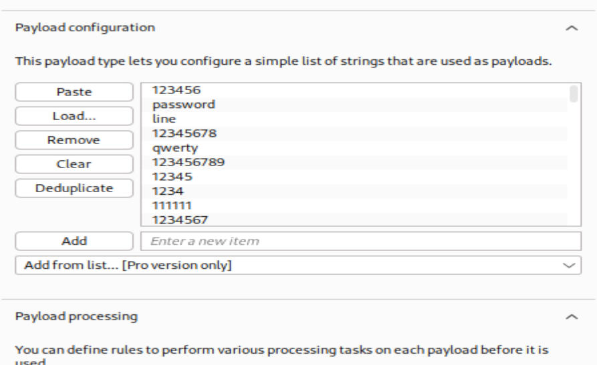The height and width of the screenshot is (365, 597).
Task: Click the payload list scrollbar thumb
Action: click(574, 94)
